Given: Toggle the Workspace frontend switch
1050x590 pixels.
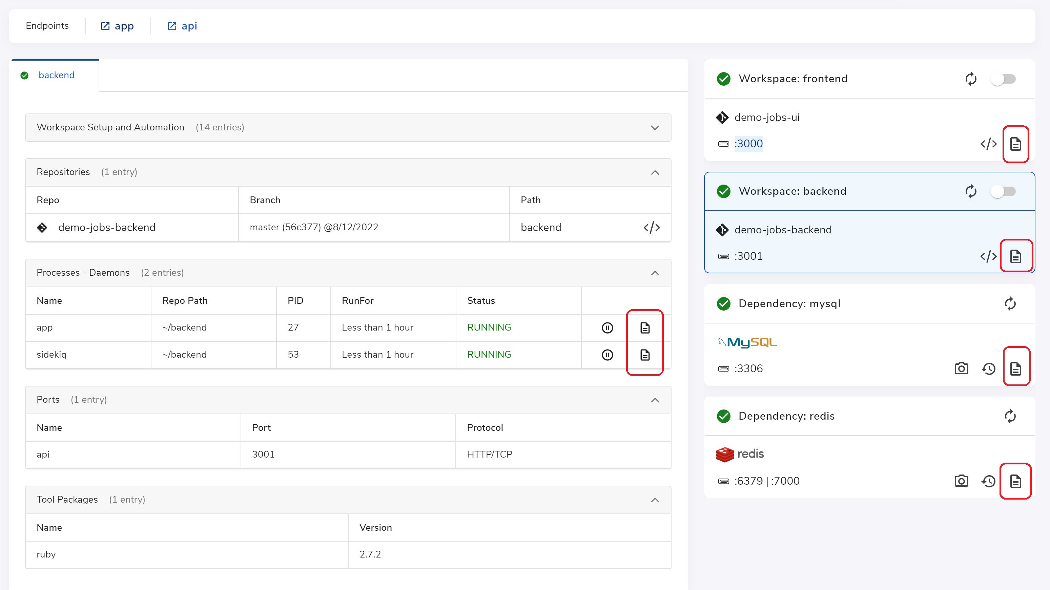Looking at the screenshot, I should [x=1003, y=79].
